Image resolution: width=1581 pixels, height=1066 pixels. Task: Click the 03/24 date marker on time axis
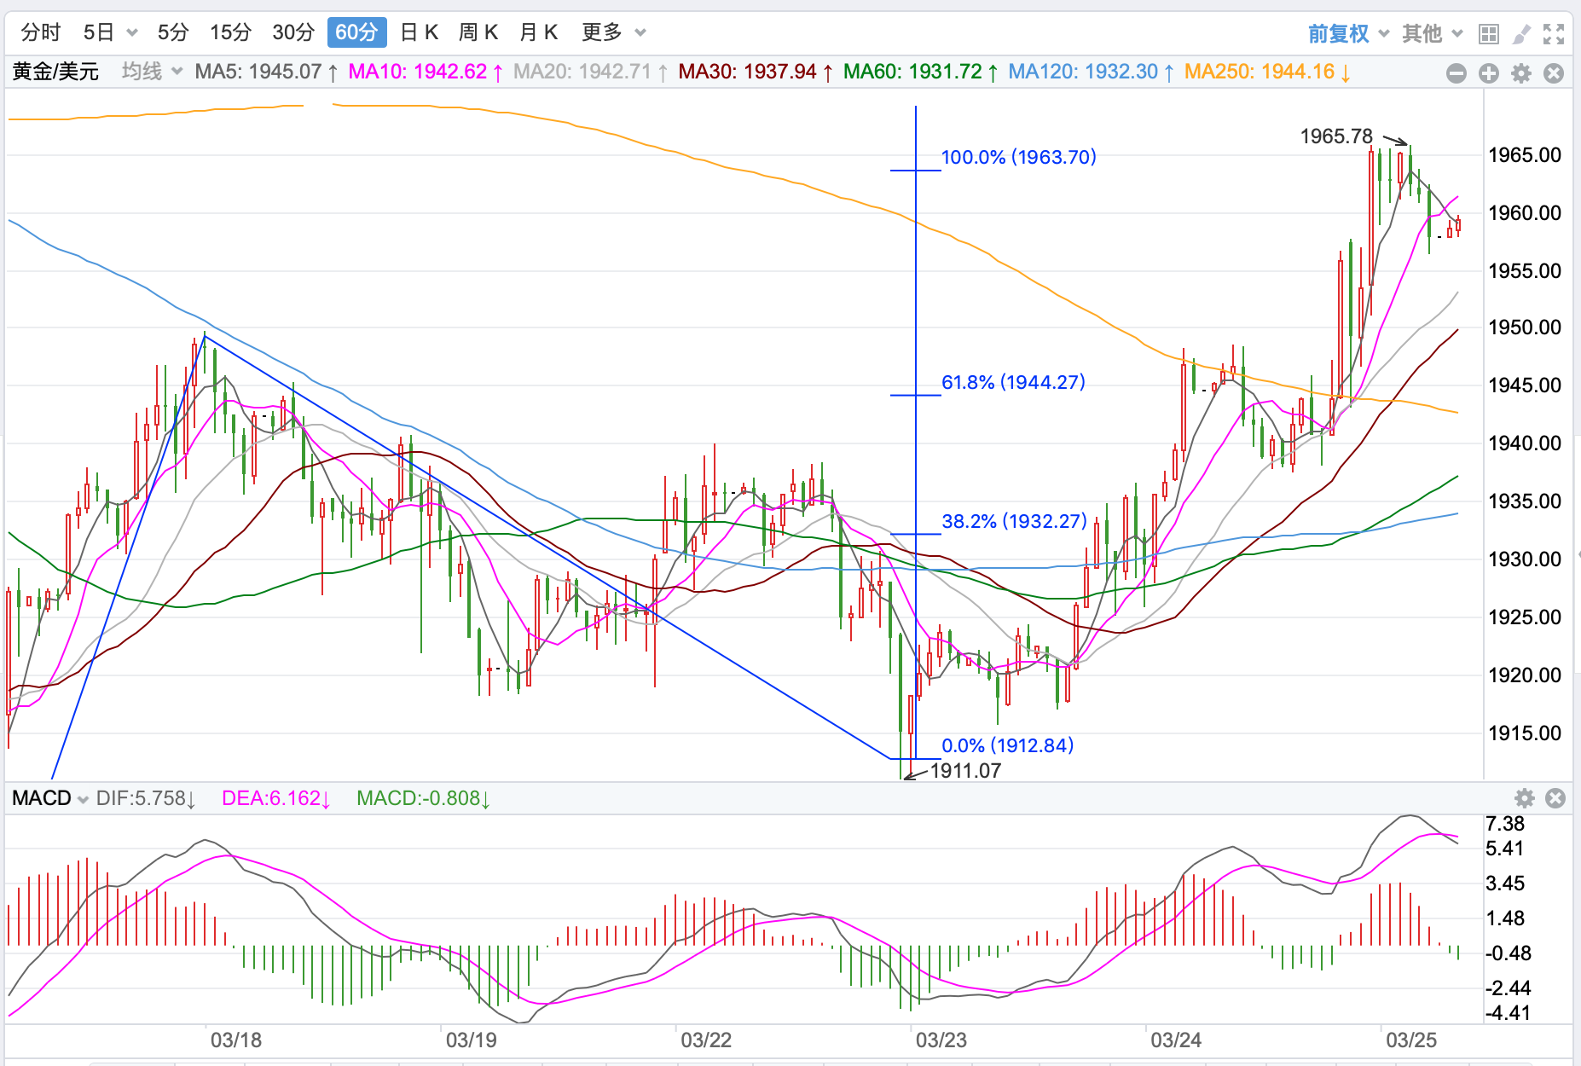pyautogui.click(x=1176, y=1040)
